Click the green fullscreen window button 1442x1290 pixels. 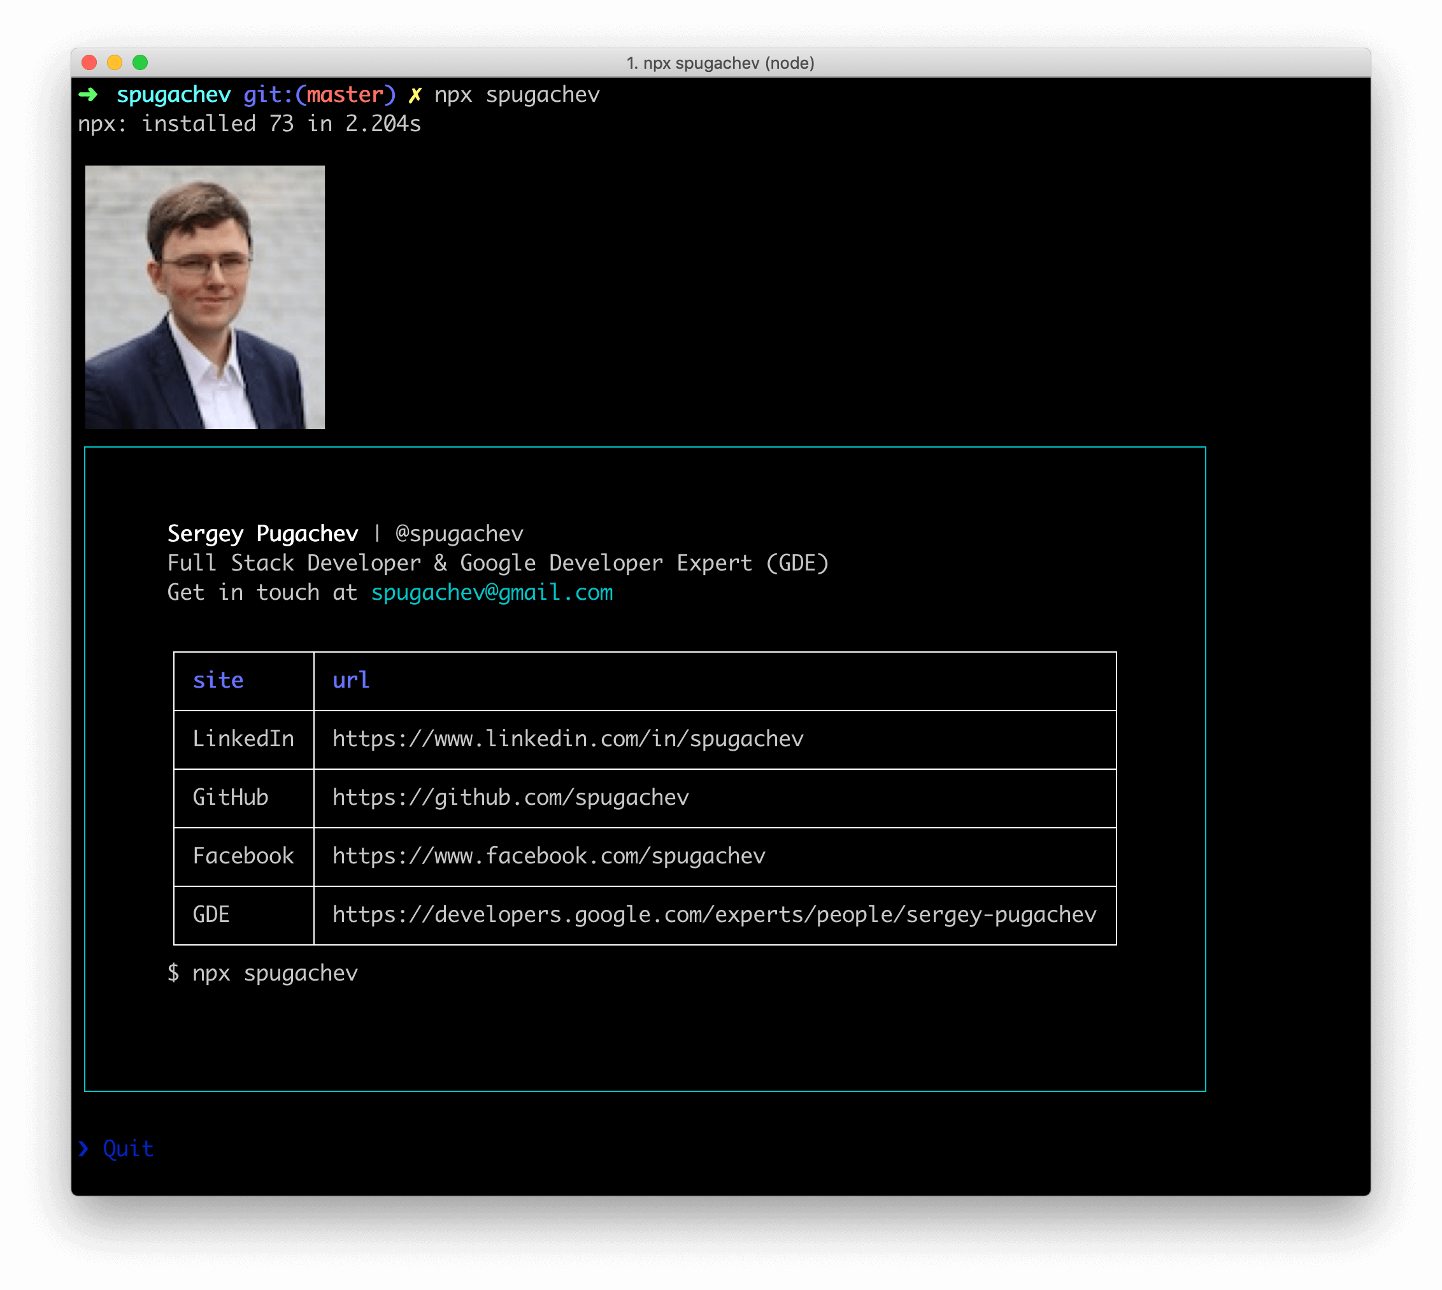point(140,62)
